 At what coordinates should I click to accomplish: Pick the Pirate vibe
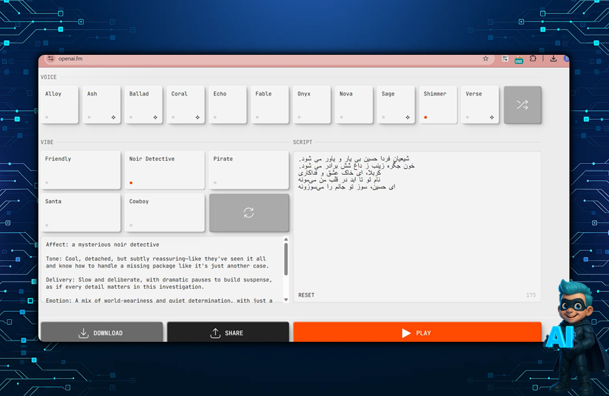248,170
